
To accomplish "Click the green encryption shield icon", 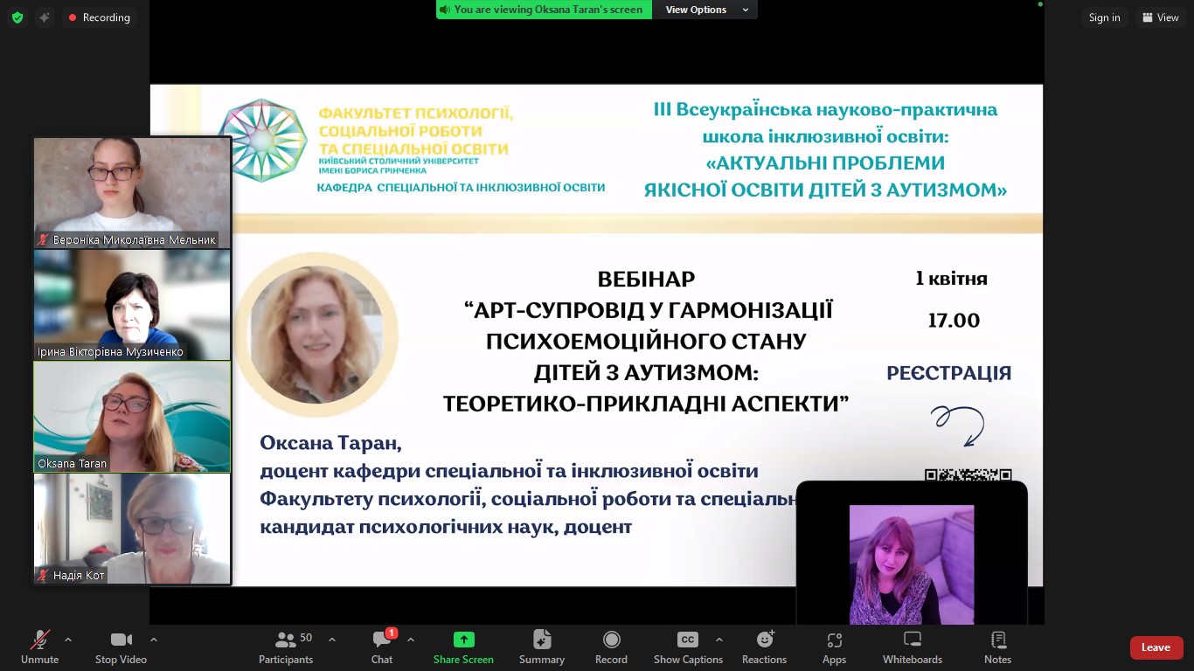I will tap(17, 17).
